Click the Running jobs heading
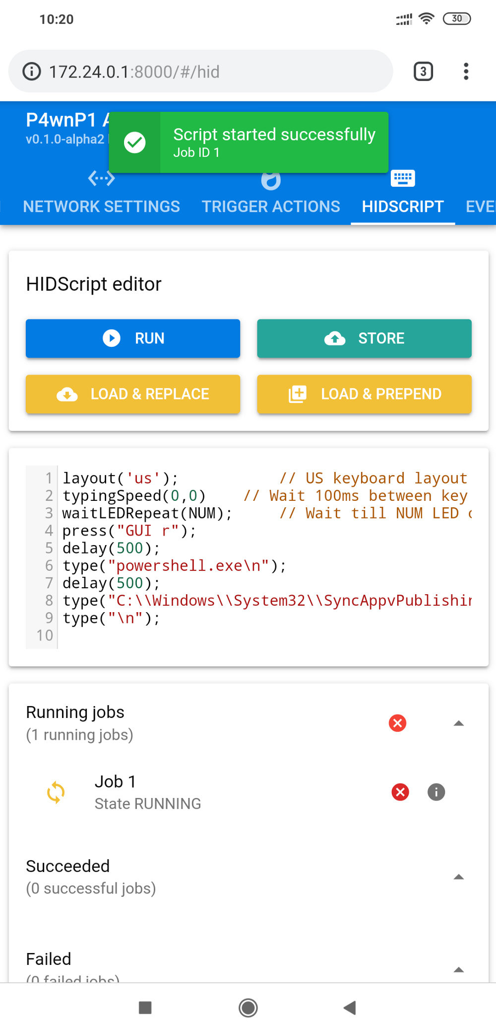Viewport: 496px width, 1033px height. pos(75,712)
